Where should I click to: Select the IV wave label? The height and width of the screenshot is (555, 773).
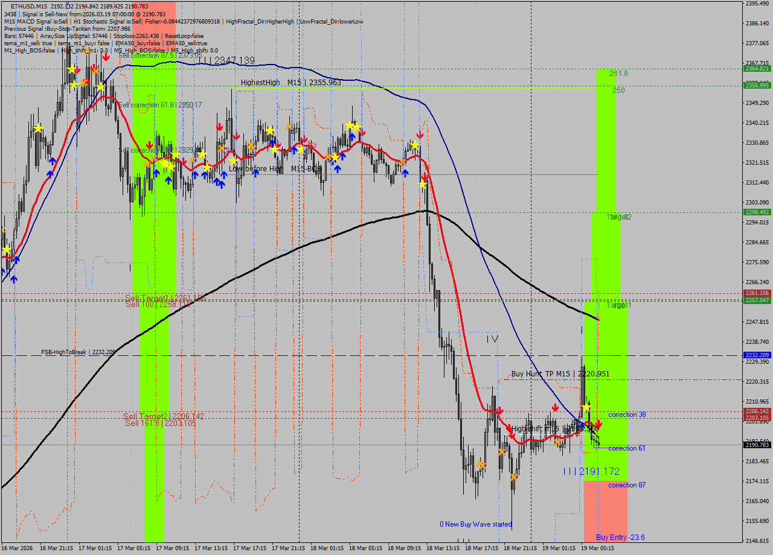(x=492, y=339)
